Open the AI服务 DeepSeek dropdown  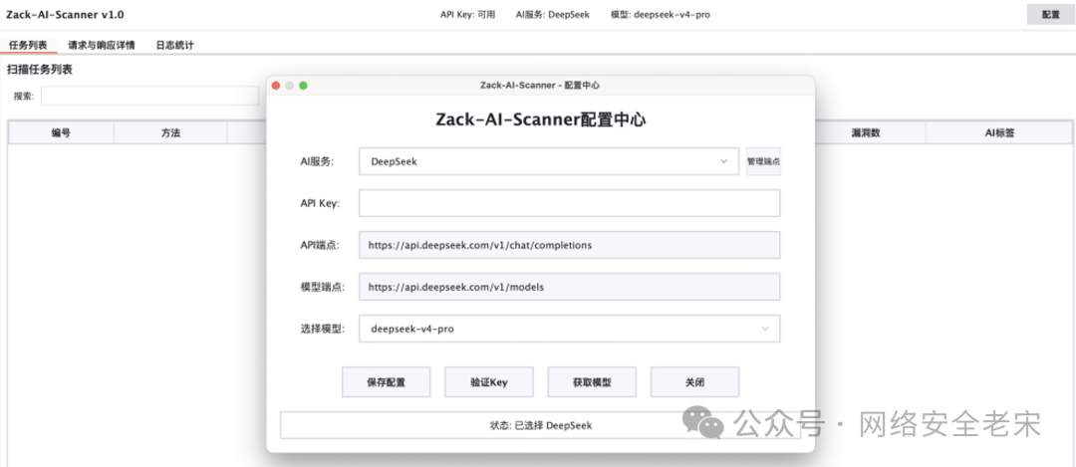coord(549,162)
